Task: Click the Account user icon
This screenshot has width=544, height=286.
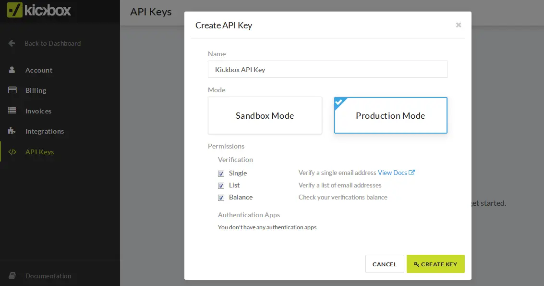Action: coord(12,70)
